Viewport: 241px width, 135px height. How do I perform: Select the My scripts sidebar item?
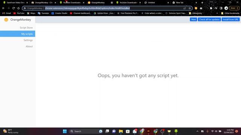[x=18, y=34]
